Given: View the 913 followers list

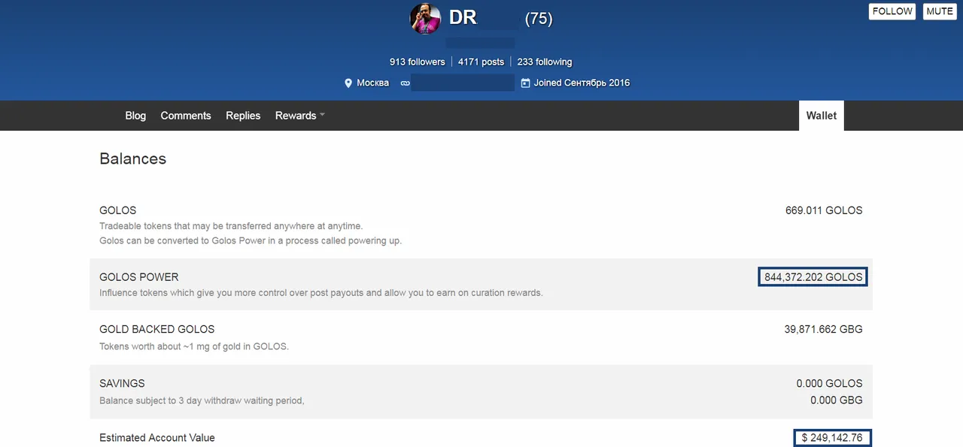Looking at the screenshot, I should pyautogui.click(x=417, y=62).
